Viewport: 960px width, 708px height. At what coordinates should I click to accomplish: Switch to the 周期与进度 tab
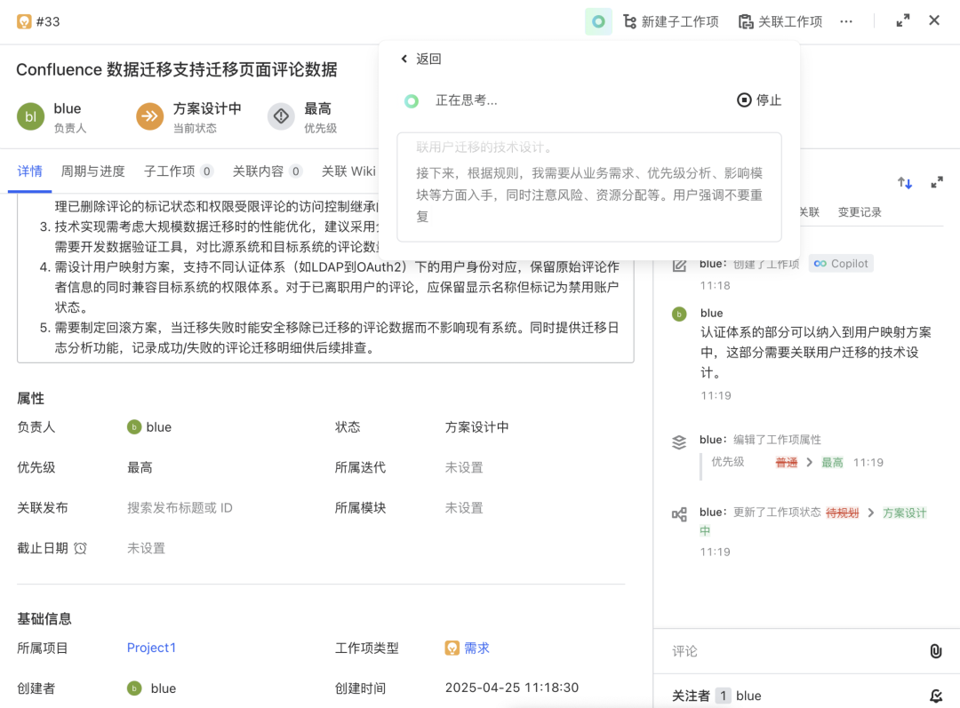[x=92, y=171]
